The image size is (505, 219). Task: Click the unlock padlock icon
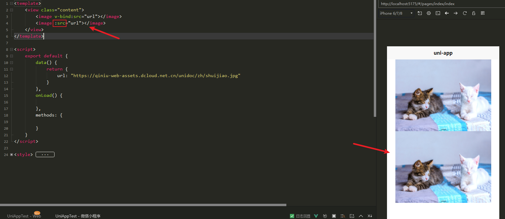[474, 13]
